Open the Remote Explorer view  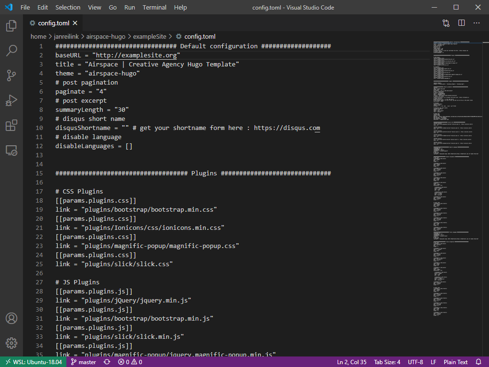(x=11, y=151)
